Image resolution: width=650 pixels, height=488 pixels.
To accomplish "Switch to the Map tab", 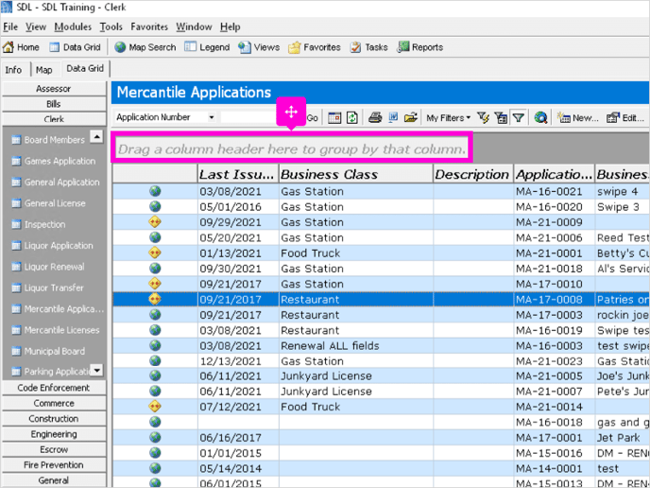I will (x=44, y=70).
